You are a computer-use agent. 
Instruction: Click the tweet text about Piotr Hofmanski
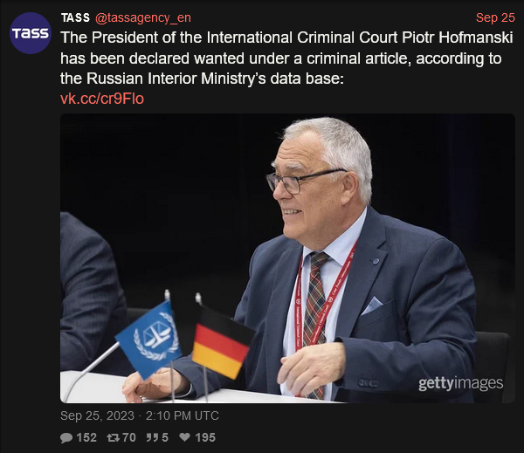point(286,58)
